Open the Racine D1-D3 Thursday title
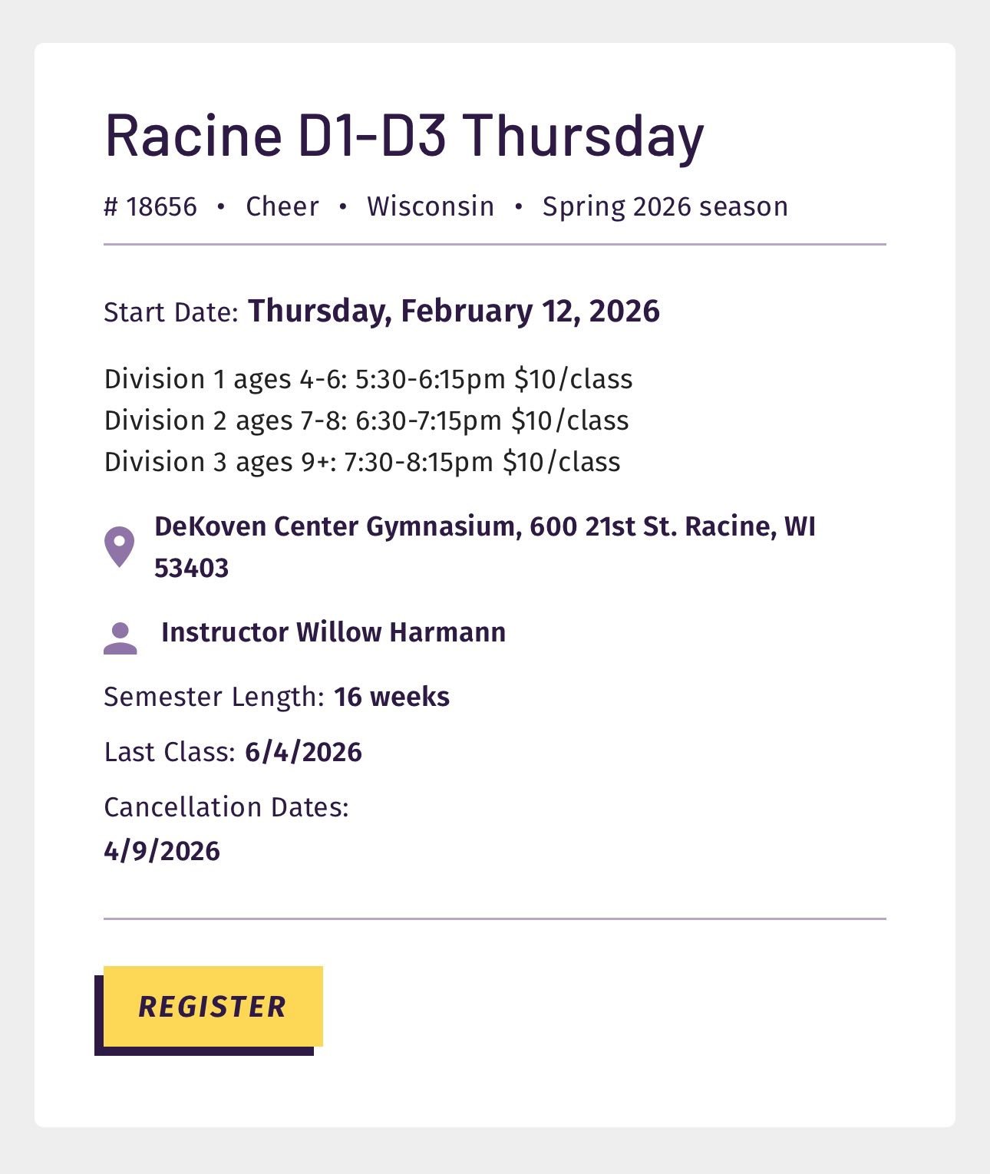This screenshot has height=1174, width=990. click(x=404, y=135)
